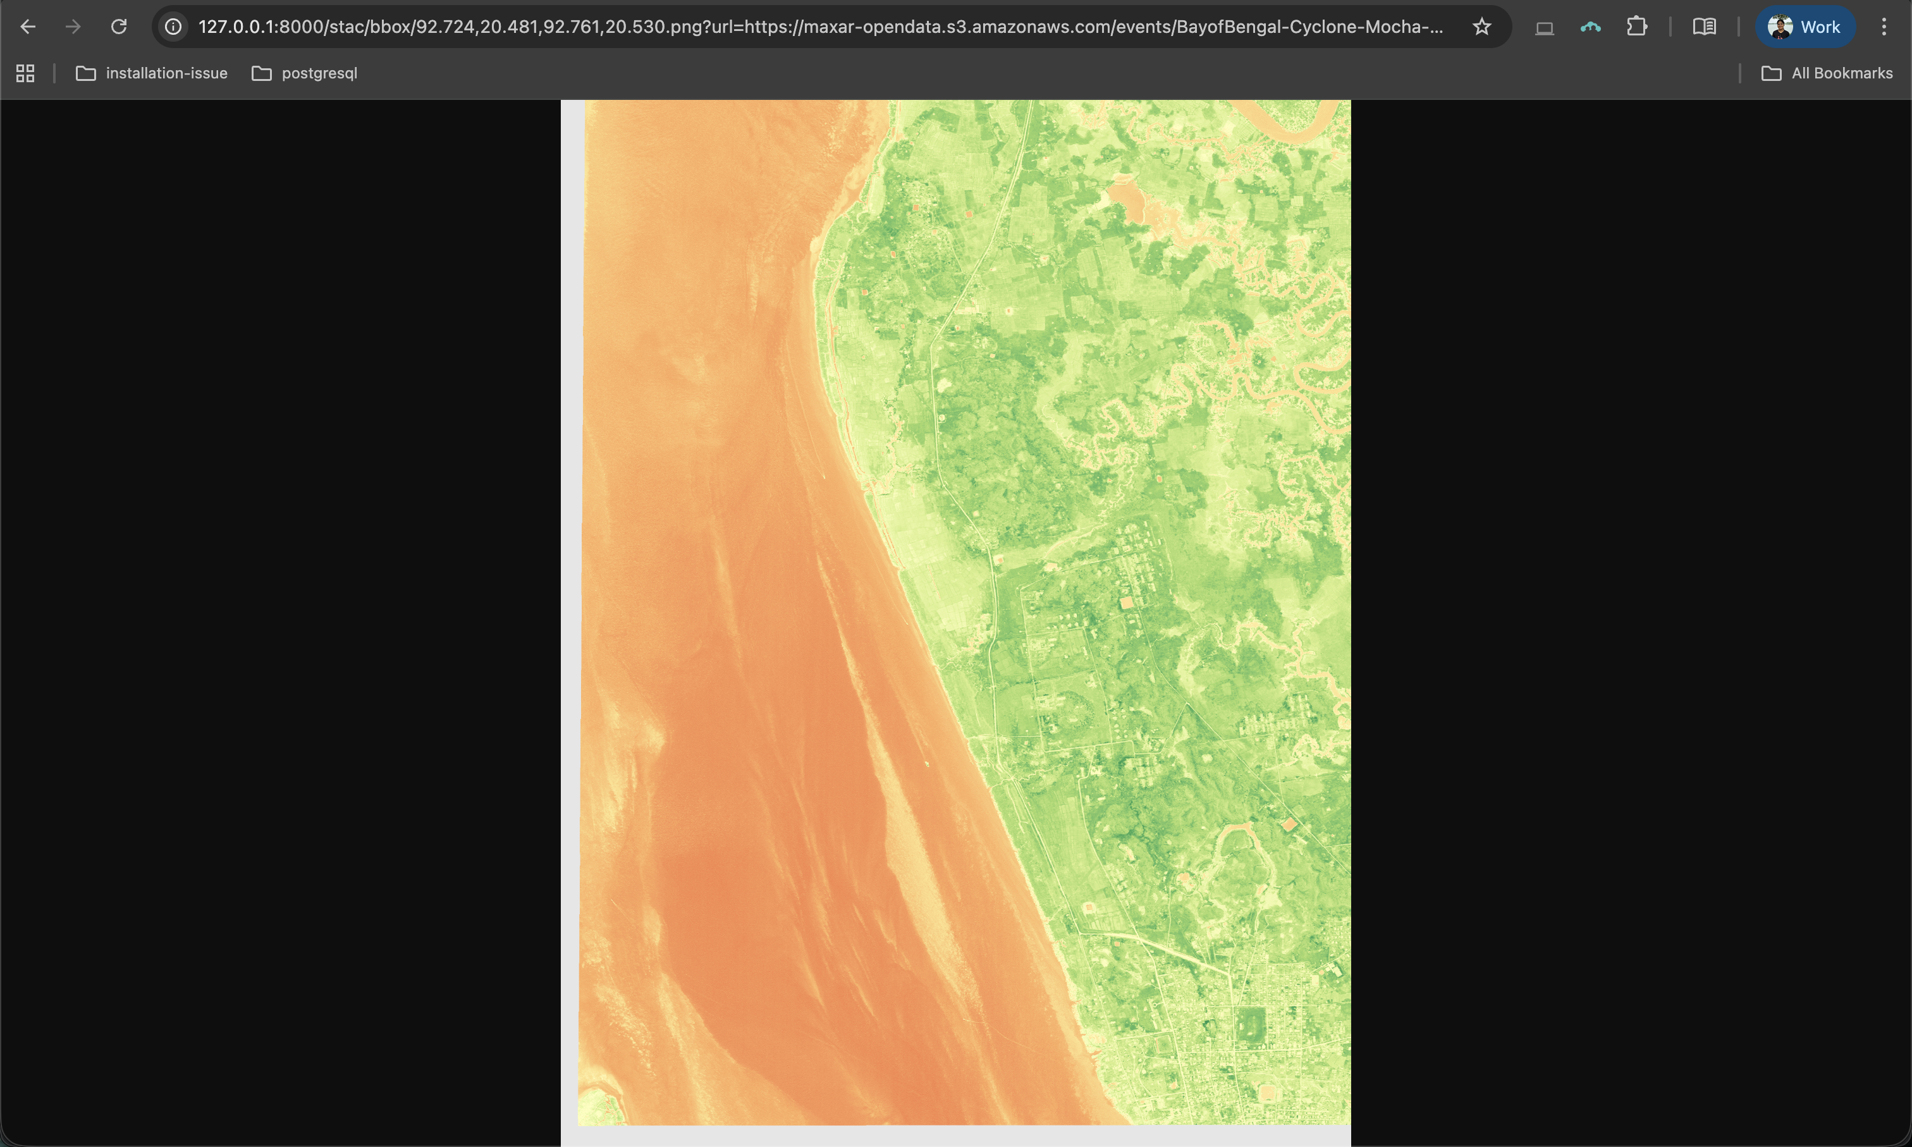Expand the postgresql bookmark folder
1912x1147 pixels.
coord(305,73)
